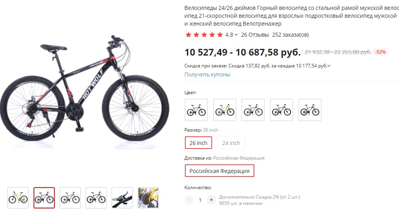
Task: Click the main HOT WOLF bike image
Action: 84,95
